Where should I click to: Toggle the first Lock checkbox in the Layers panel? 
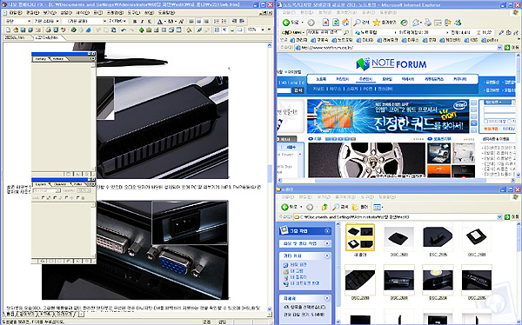point(43,197)
